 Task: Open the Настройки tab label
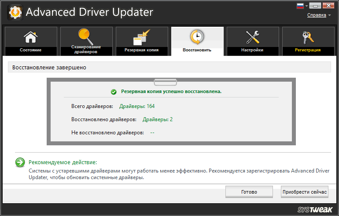(x=252, y=50)
